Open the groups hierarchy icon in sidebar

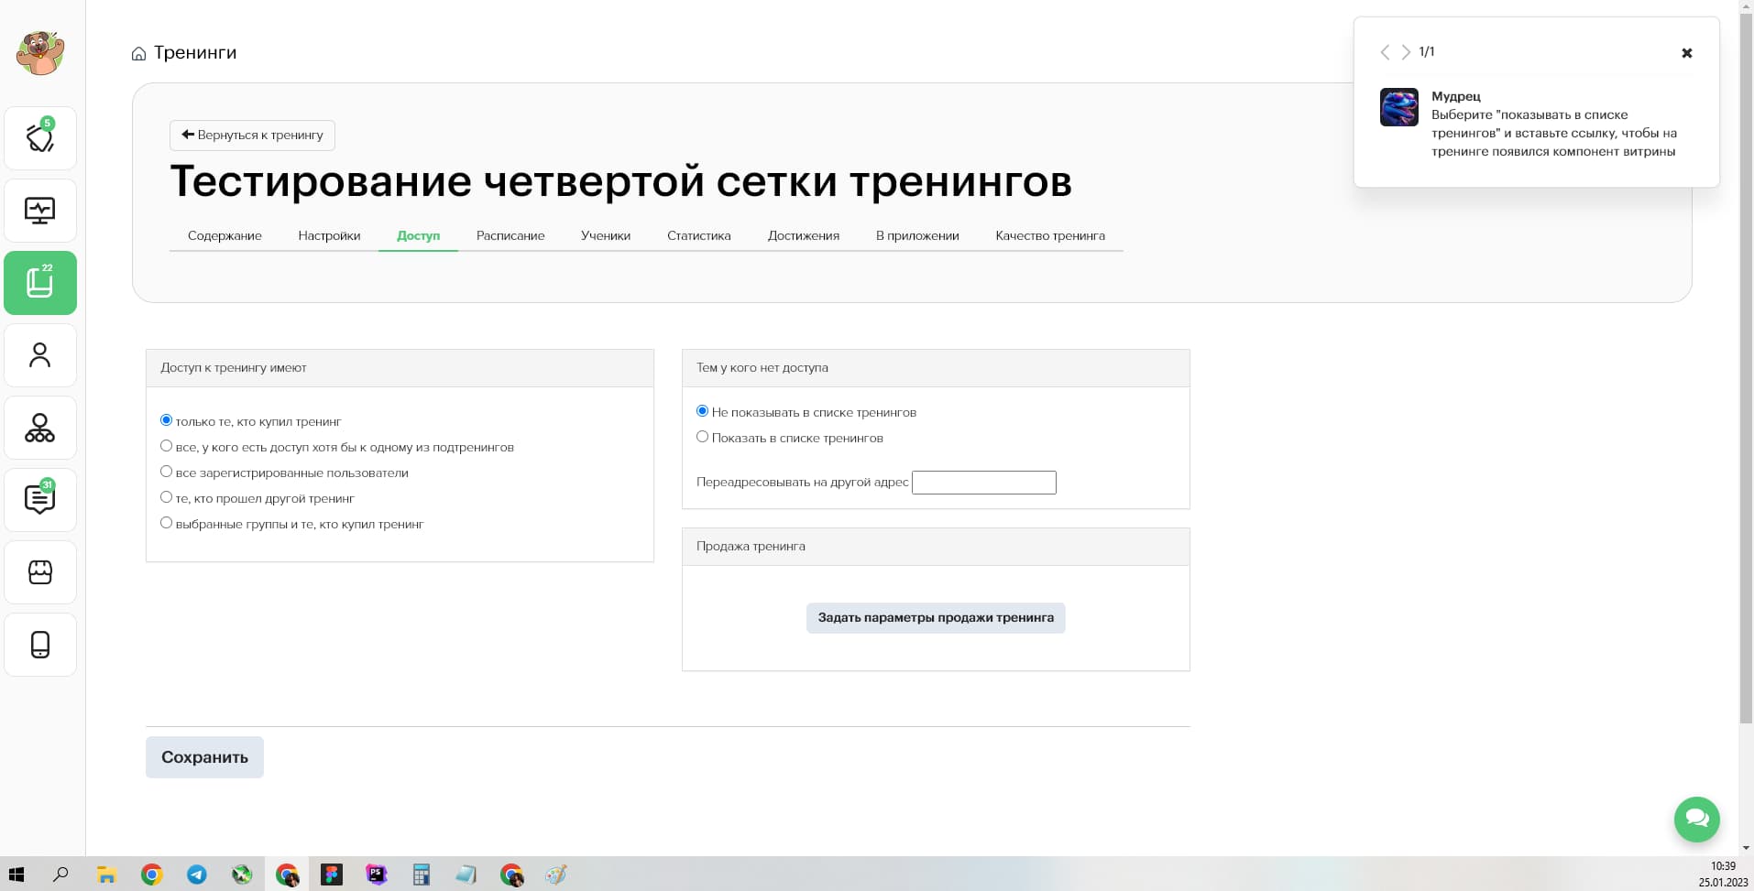[x=40, y=428]
